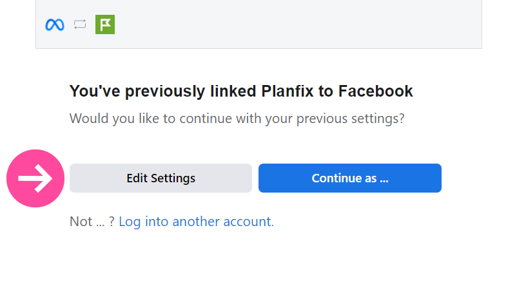Click the word 'Settings' on the gray button
Screen dimensions: 508x295
pos(173,178)
